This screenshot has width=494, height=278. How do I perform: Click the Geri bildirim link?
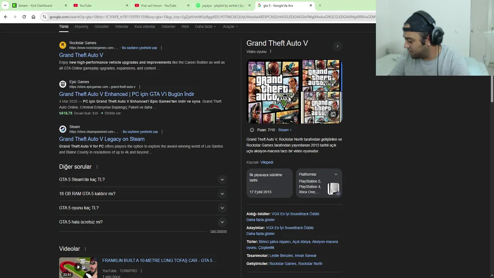pyautogui.click(x=218, y=231)
